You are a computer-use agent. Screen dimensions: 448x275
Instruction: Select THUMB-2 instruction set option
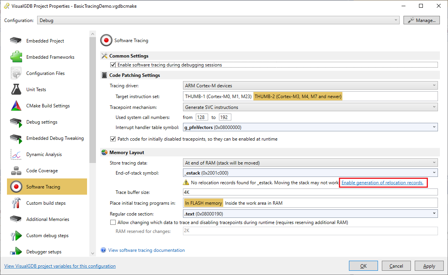(298, 97)
